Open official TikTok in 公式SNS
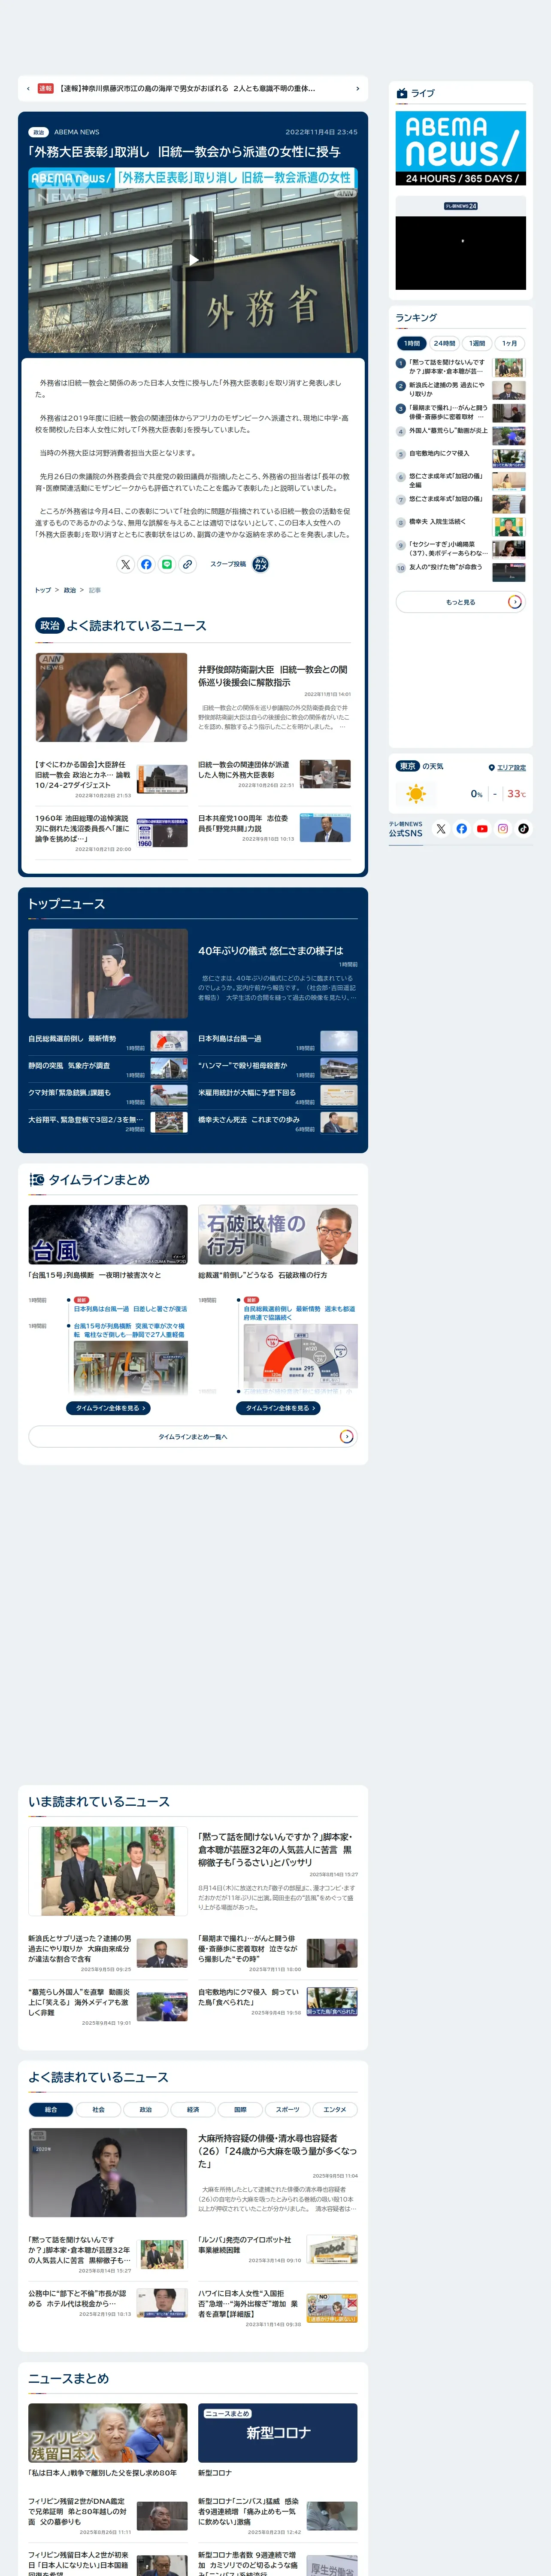The image size is (551, 2576). click(523, 829)
